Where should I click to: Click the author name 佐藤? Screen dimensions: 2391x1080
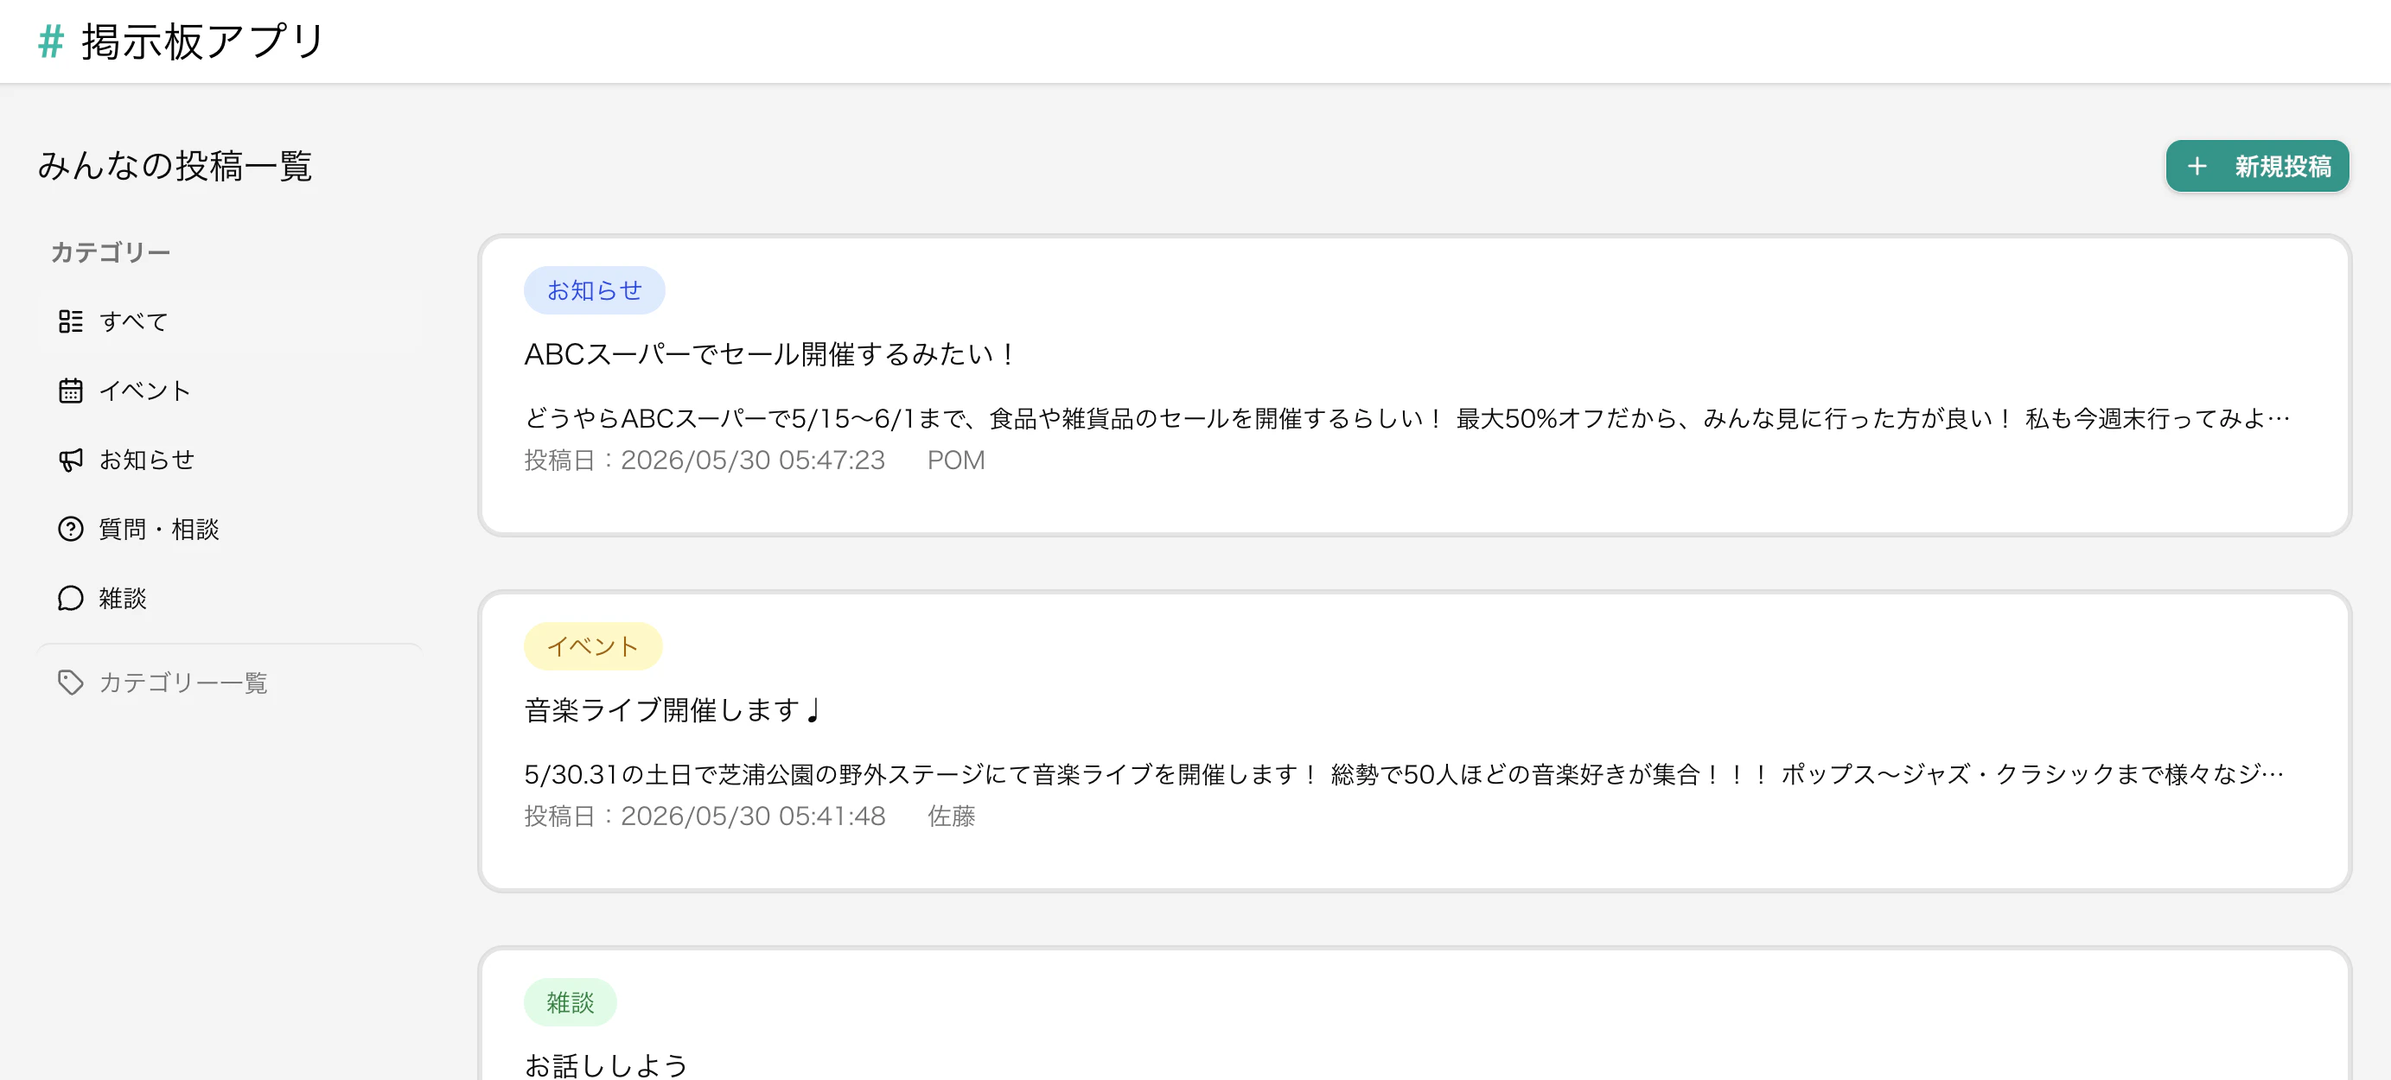coord(952,816)
